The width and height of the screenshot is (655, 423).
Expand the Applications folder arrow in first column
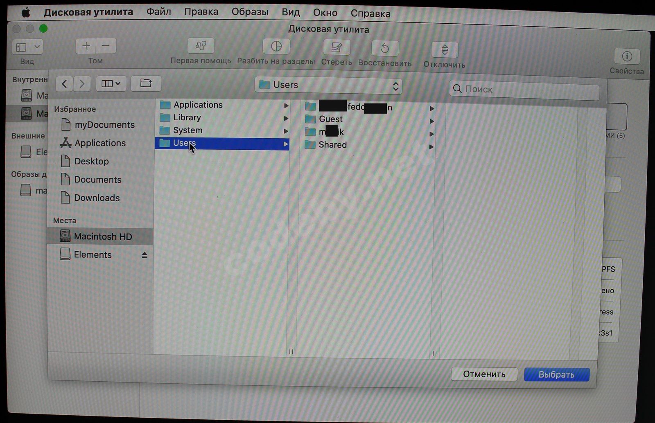286,106
